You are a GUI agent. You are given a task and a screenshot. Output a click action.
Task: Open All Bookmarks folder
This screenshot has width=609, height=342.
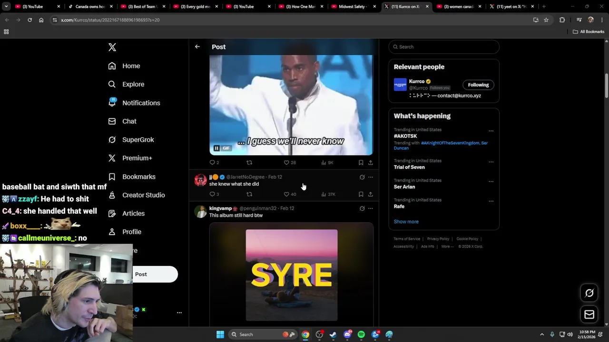pyautogui.click(x=589, y=32)
